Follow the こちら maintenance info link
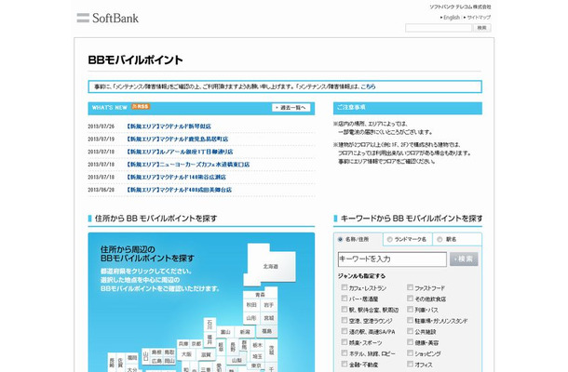This screenshot has height=372, width=568. (368, 86)
